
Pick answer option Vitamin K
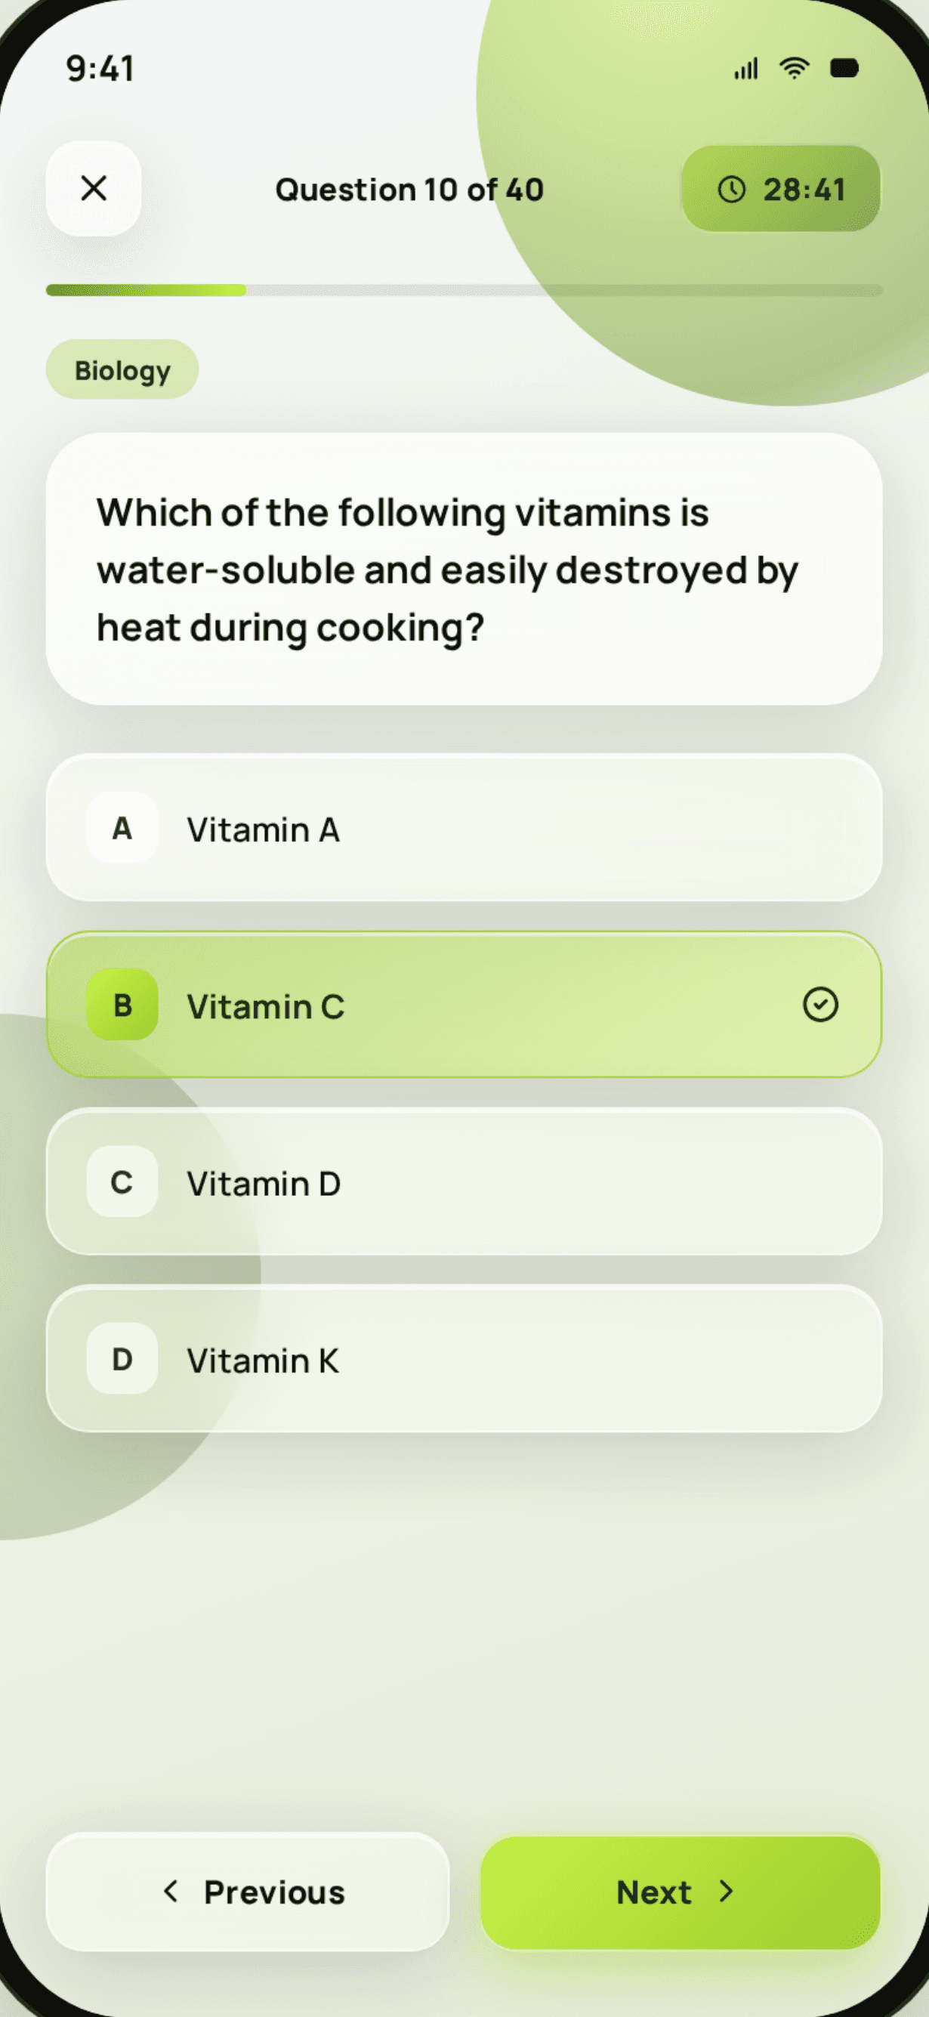coord(464,1358)
